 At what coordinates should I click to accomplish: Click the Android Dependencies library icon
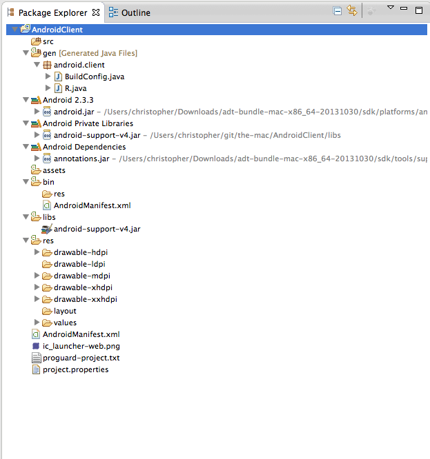[x=36, y=147]
